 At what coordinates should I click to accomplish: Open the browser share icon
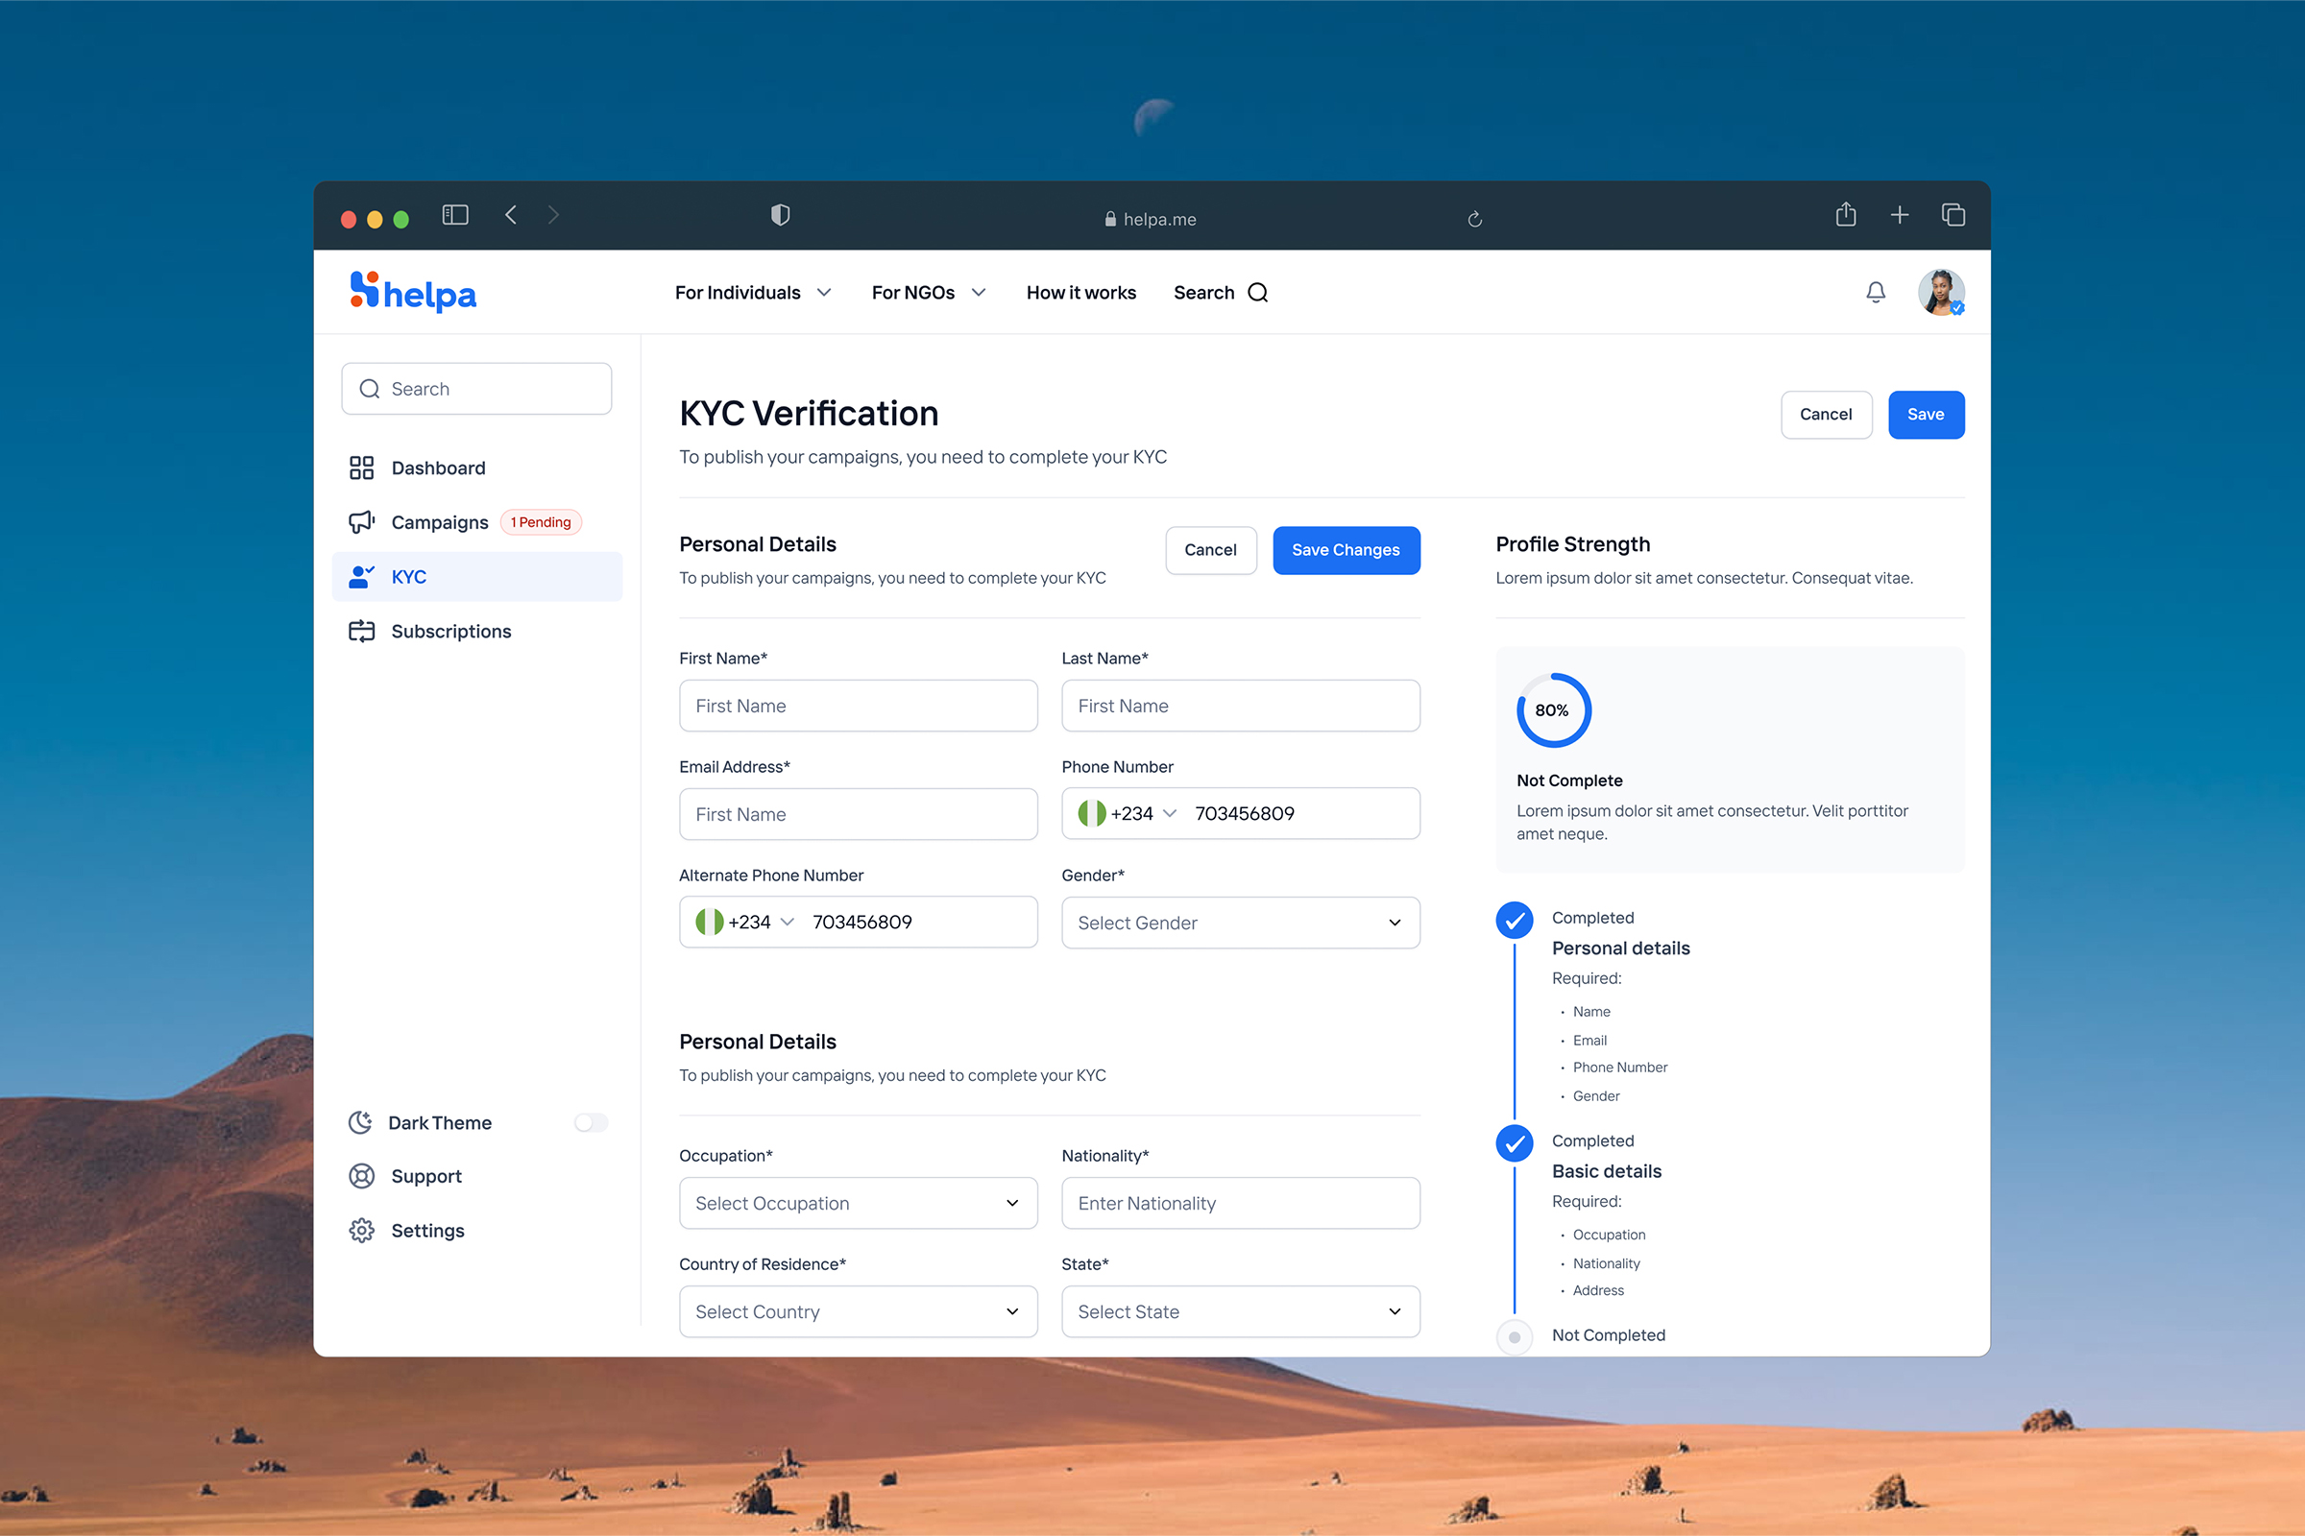pyautogui.click(x=1845, y=213)
